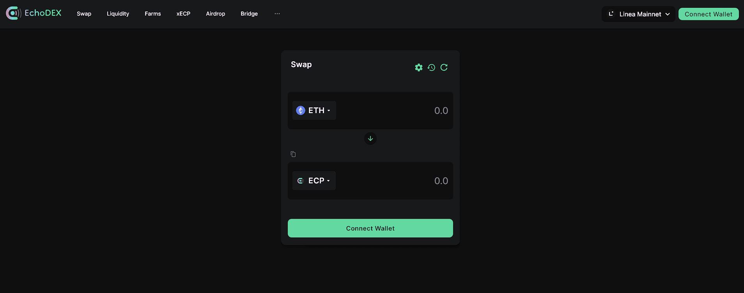Navigate to the xECP page

tap(183, 14)
